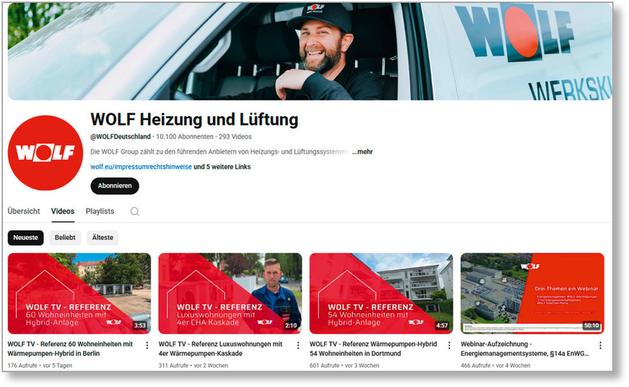The image size is (629, 387).
Task: Click the Abonnieren button
Action: click(x=115, y=186)
